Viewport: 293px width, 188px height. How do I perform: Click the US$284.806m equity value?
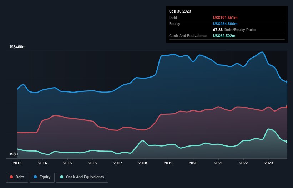[225, 24]
